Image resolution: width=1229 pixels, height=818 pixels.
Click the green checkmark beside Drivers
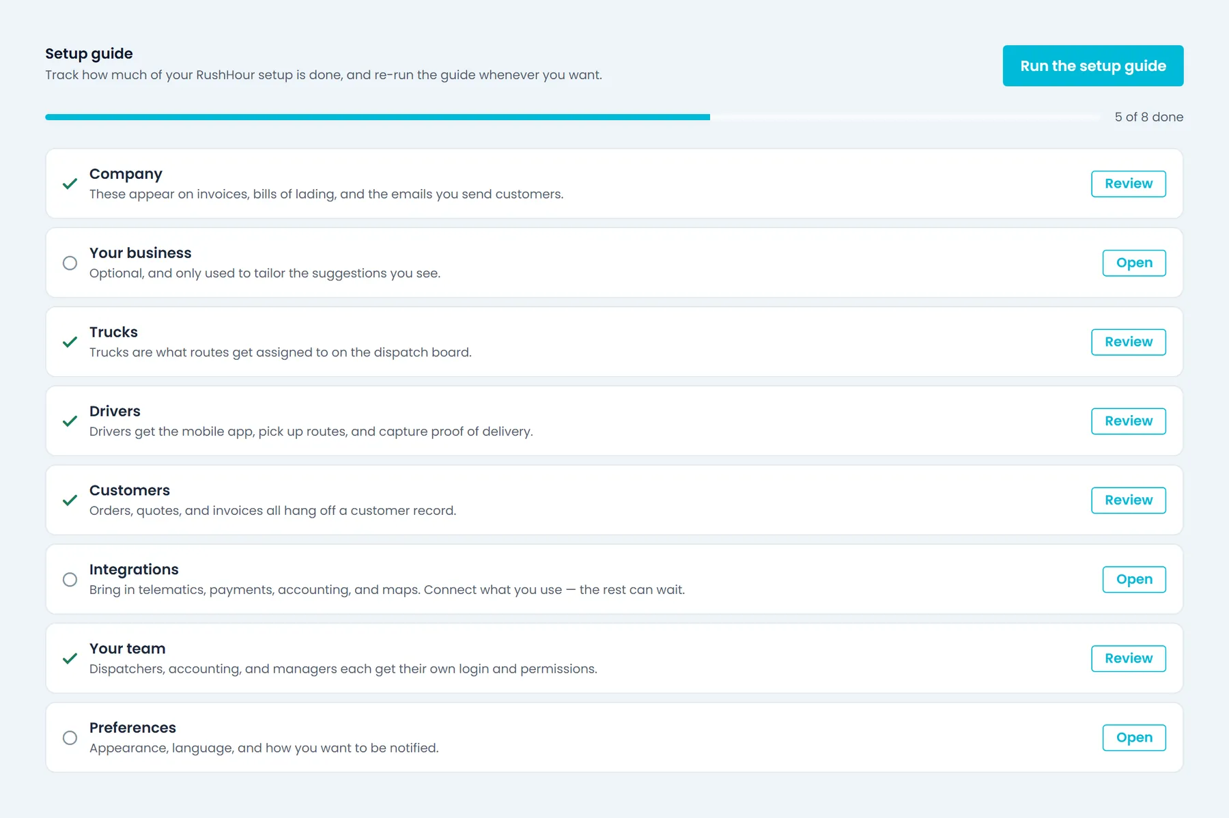(70, 421)
